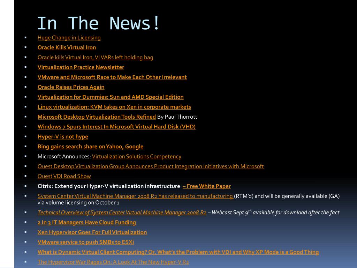Open the Bing gains search share link
Image resolution: width=357 pixels, height=268 pixels.
[90, 147]
